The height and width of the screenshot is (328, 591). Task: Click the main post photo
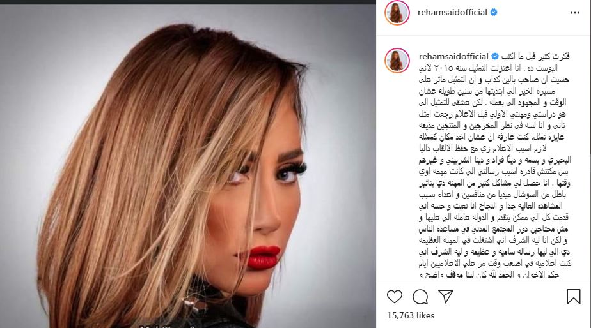pyautogui.click(x=187, y=166)
